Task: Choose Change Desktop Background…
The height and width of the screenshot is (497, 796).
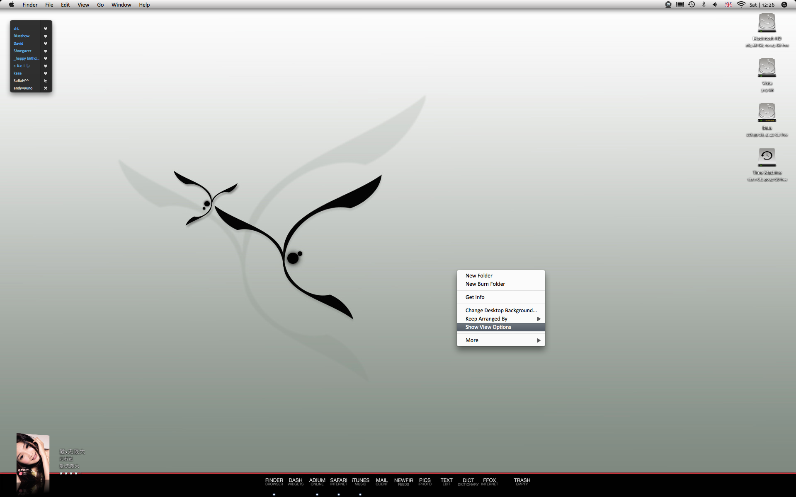Action: pos(501,311)
